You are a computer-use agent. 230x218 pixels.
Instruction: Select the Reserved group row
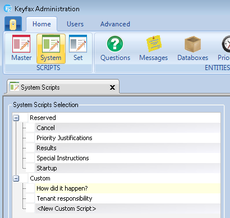point(125,118)
